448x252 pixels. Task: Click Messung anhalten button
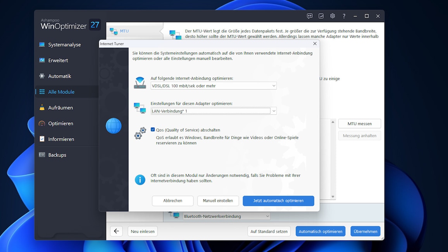[359, 136]
